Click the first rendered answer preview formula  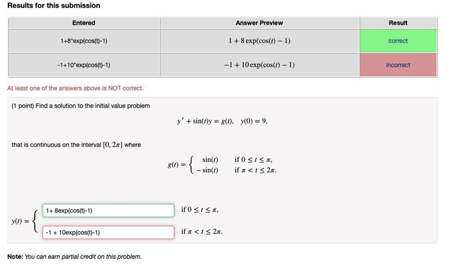pos(259,41)
